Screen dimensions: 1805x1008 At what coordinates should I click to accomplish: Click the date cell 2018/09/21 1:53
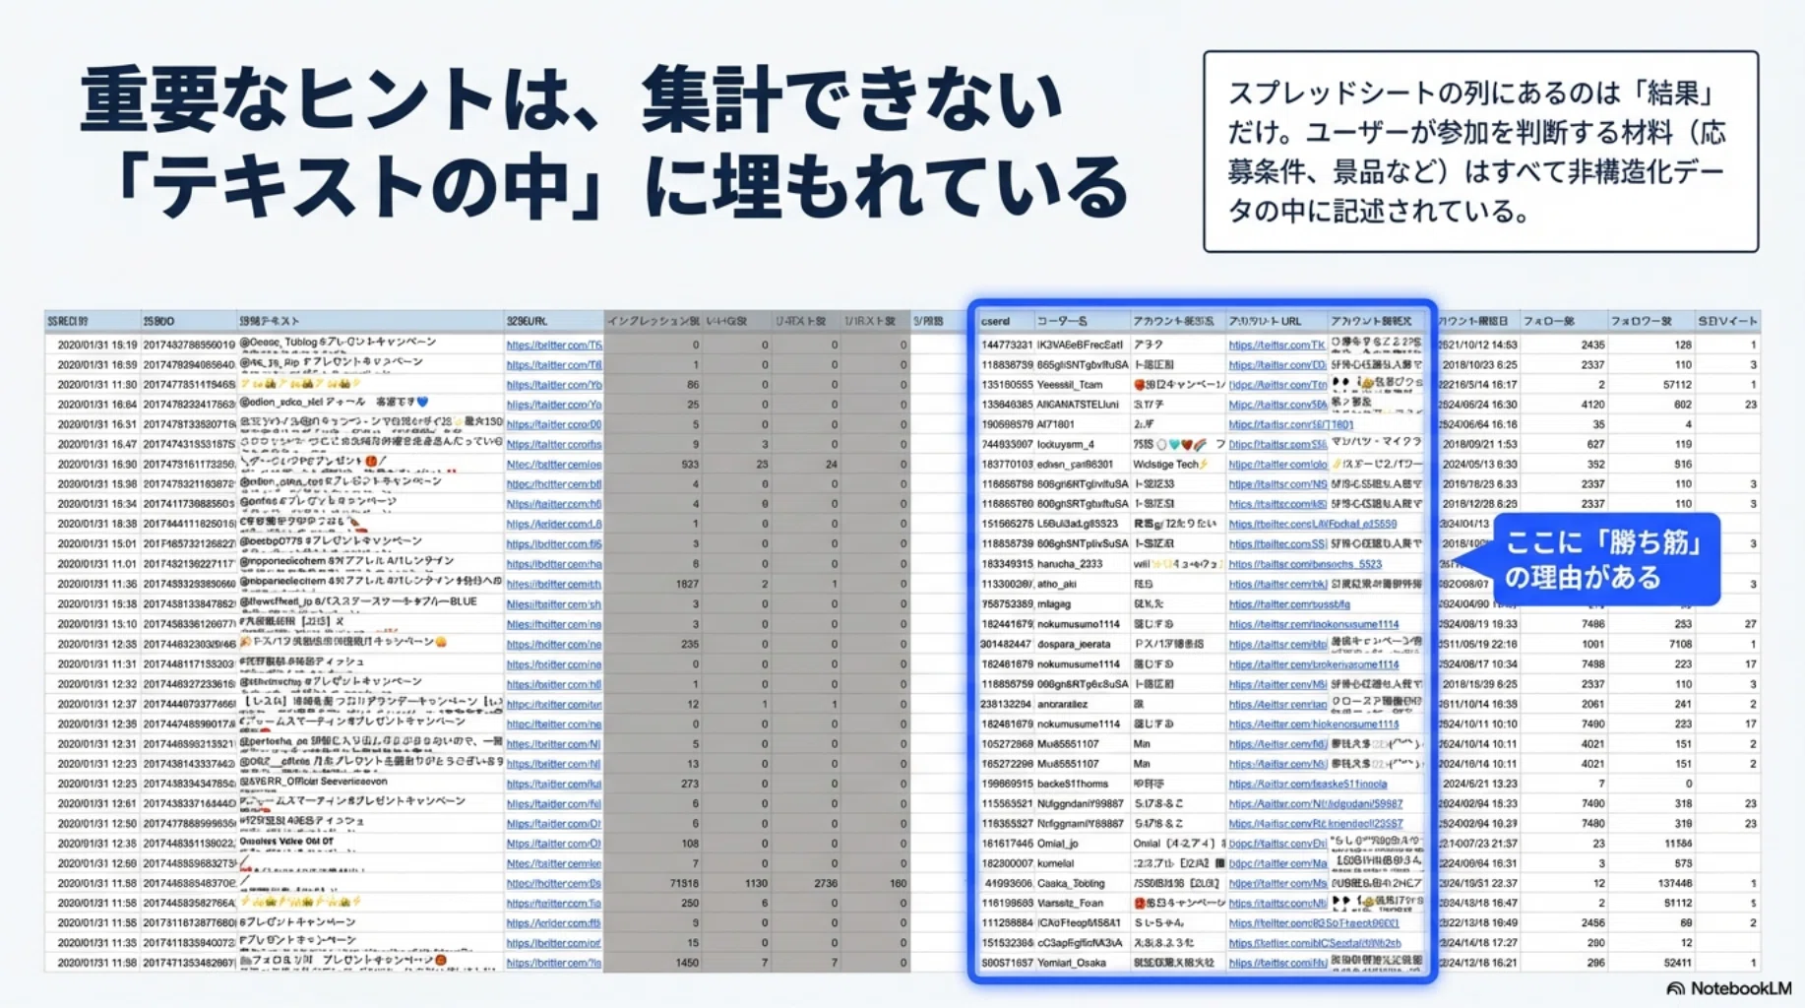pyautogui.click(x=1479, y=444)
